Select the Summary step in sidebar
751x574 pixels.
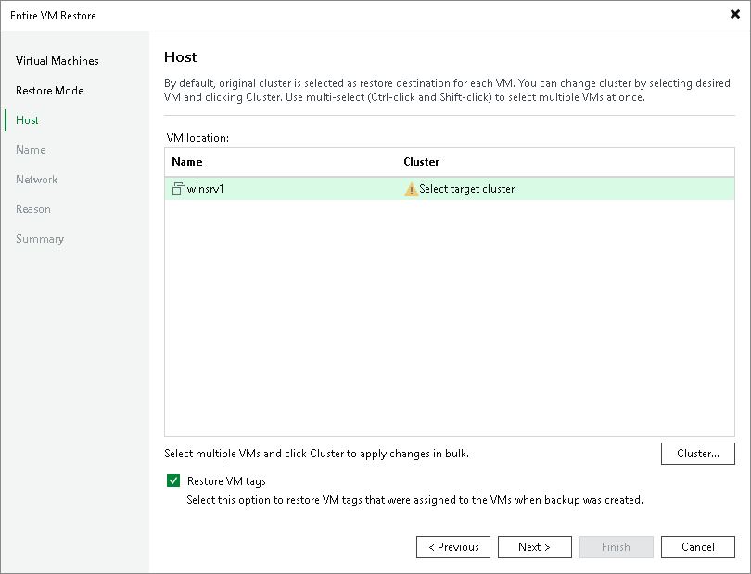tap(40, 239)
